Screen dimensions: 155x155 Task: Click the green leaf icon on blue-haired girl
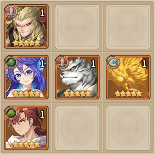(x=11, y=62)
